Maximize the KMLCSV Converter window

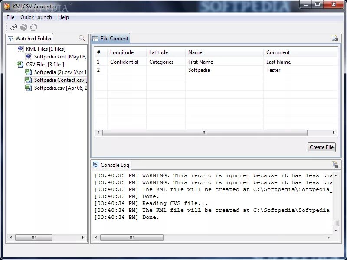point(318,4)
